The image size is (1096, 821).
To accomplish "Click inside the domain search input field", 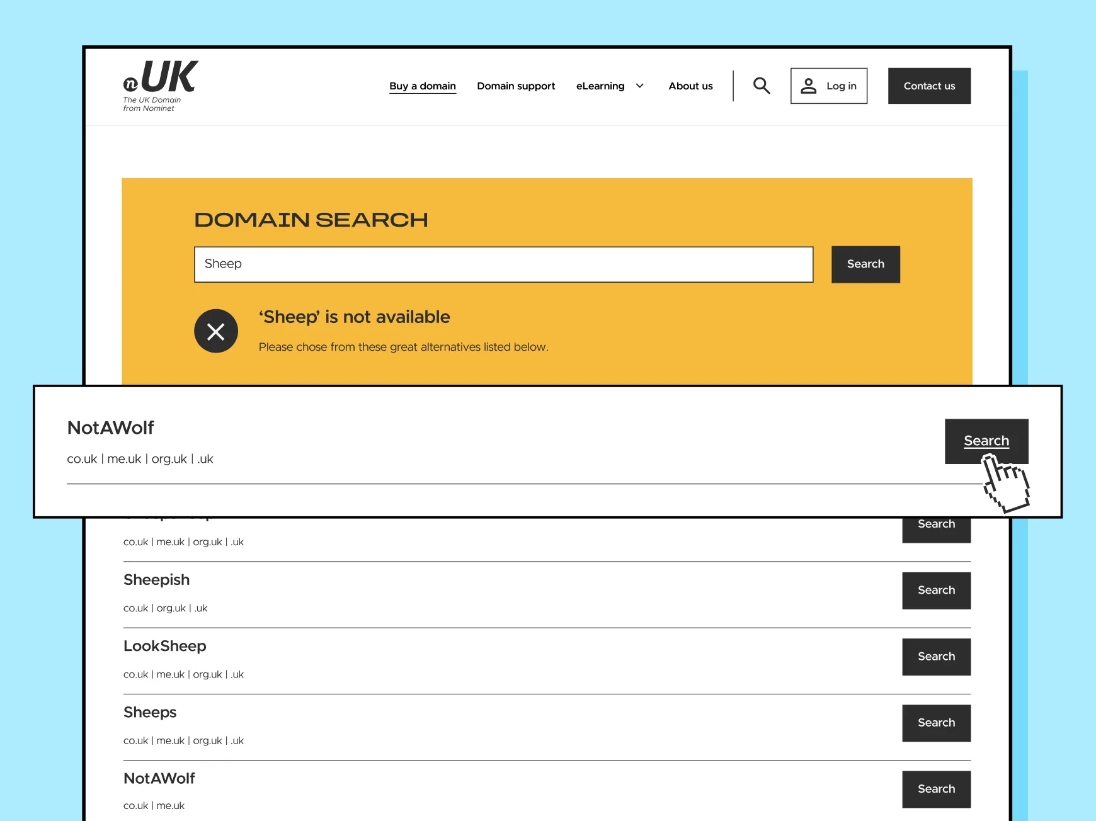I will (x=503, y=264).
